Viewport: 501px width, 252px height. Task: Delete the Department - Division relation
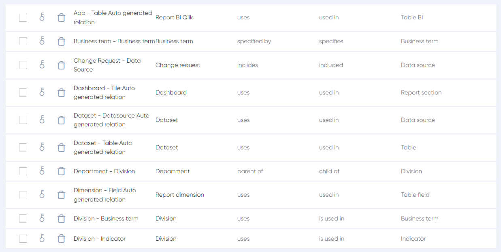click(x=61, y=171)
